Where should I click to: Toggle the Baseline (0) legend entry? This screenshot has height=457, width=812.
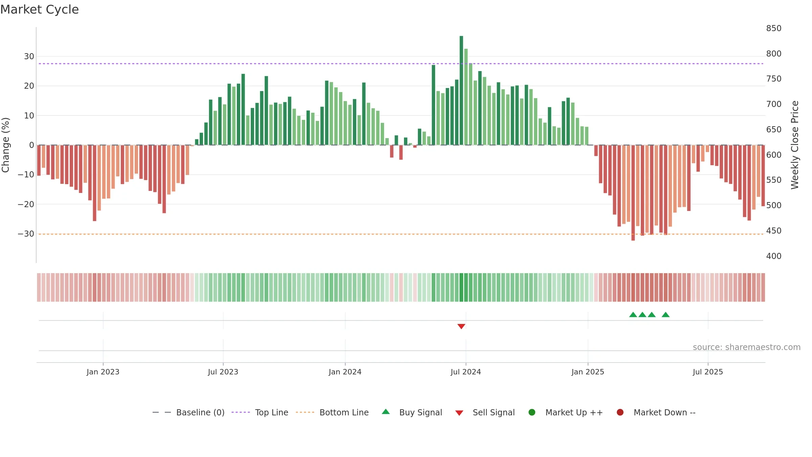188,413
